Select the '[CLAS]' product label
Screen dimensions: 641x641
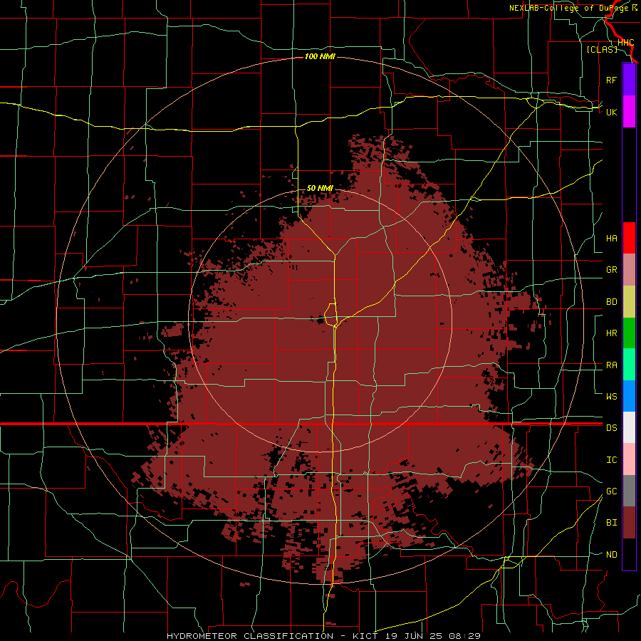click(x=602, y=49)
